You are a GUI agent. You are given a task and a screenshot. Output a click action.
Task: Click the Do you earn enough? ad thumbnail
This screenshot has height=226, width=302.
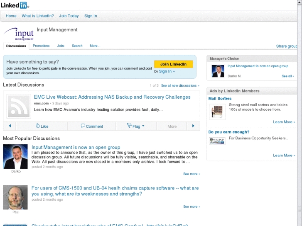point(217,141)
